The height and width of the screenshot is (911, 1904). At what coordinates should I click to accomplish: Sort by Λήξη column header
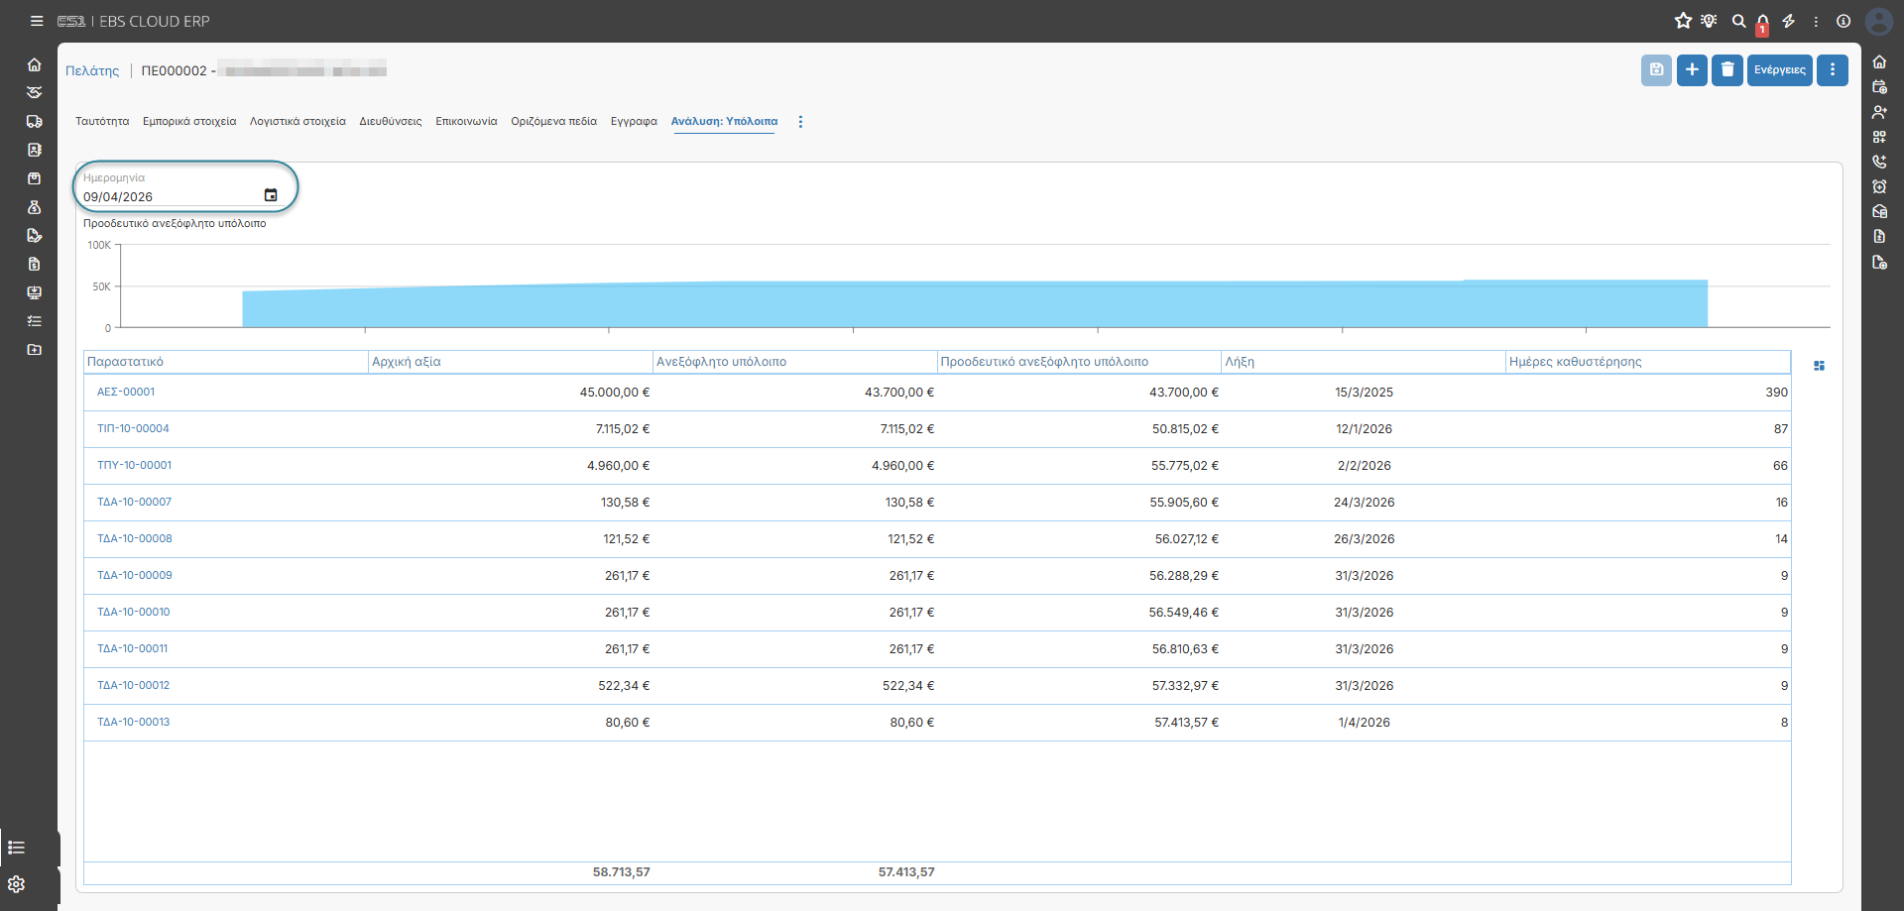pyautogui.click(x=1364, y=362)
